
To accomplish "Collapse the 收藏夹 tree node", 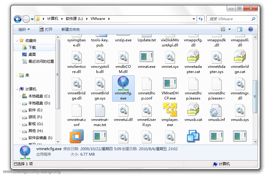I will 17,41.
